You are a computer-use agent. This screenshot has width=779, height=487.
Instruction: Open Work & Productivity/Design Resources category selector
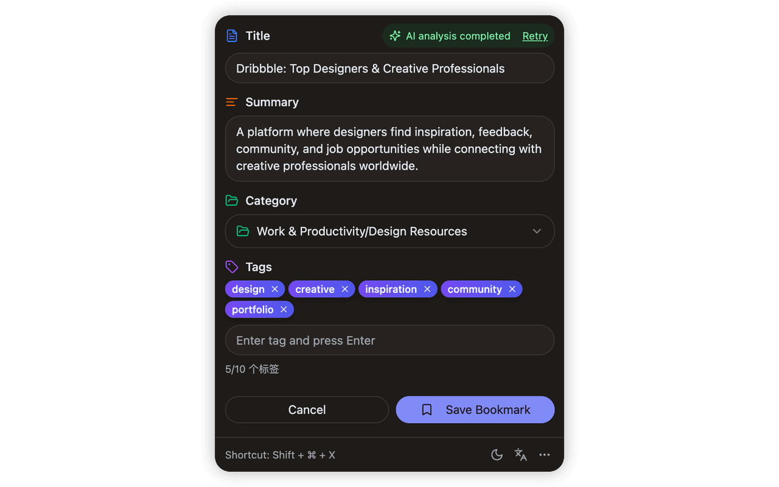click(362, 231)
